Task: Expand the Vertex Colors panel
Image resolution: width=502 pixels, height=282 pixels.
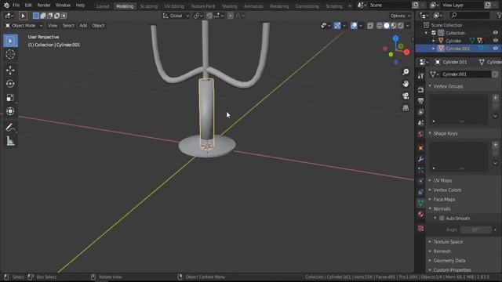Action: click(430, 190)
